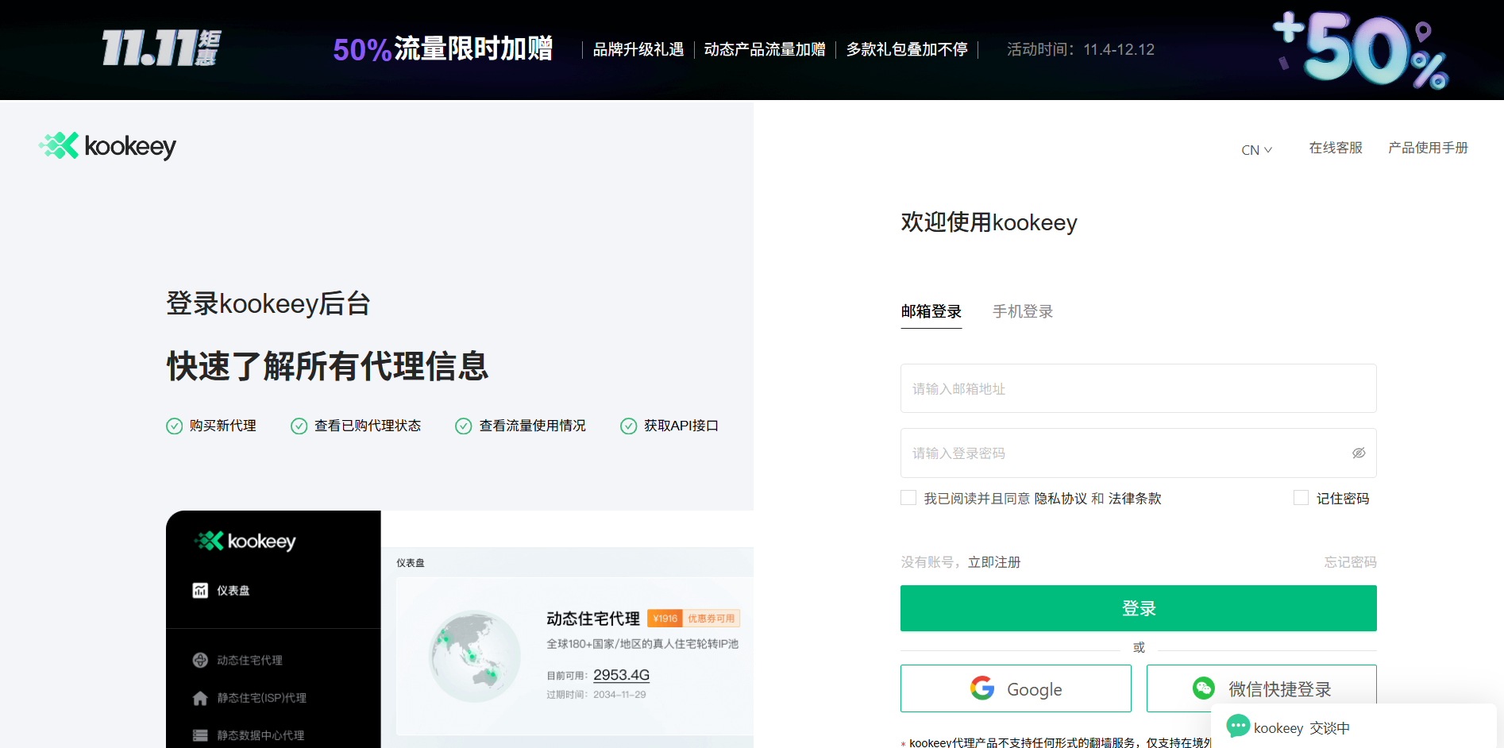Viewport: 1504px width, 748px height.
Task: Click the green 登录 button
Action: pyautogui.click(x=1138, y=608)
